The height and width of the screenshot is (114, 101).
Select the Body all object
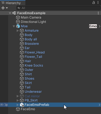click(31, 39)
